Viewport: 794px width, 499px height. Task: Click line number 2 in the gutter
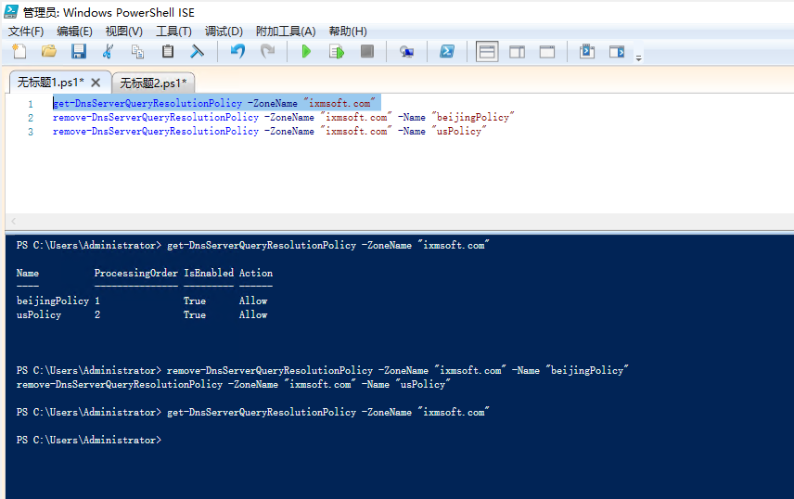(x=31, y=118)
